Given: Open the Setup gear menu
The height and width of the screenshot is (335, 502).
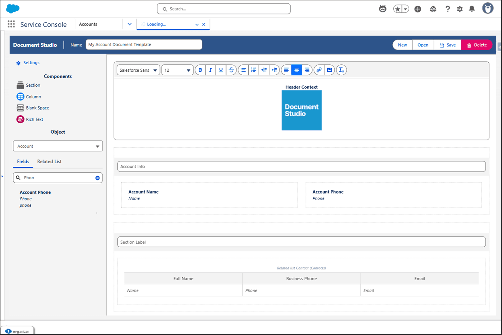Looking at the screenshot, I should point(460,9).
